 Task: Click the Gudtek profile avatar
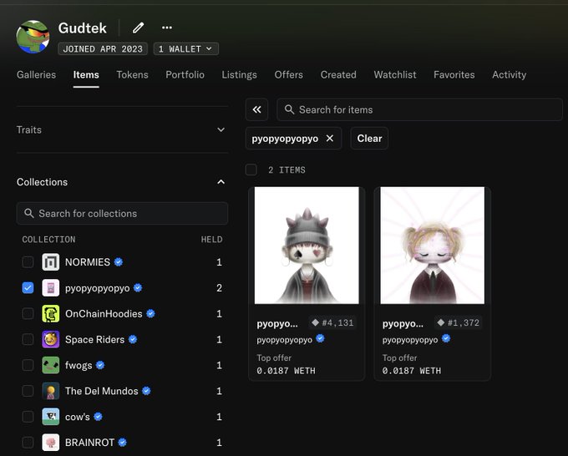pyautogui.click(x=33, y=37)
